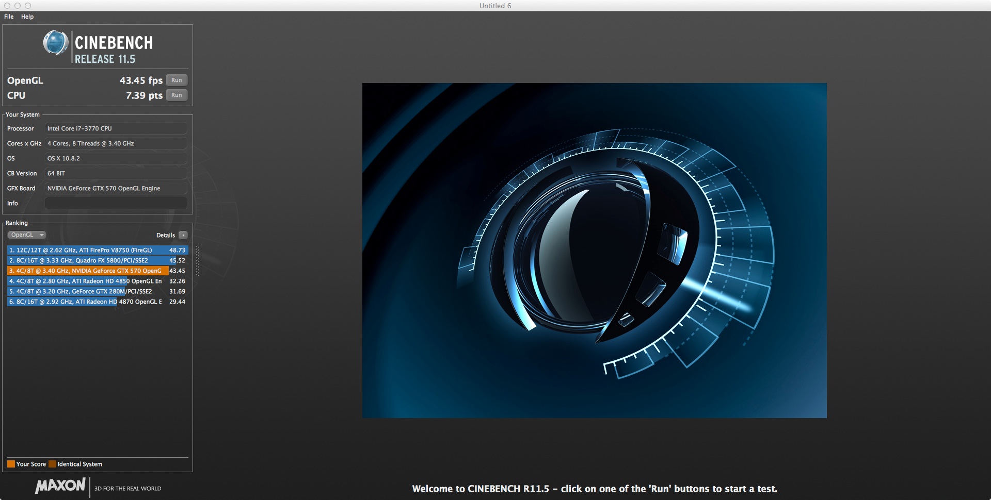Click the window close button

pyautogui.click(x=7, y=6)
